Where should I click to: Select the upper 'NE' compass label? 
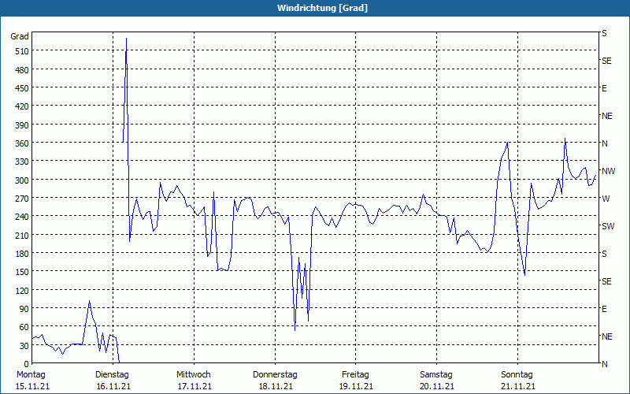[x=606, y=116]
